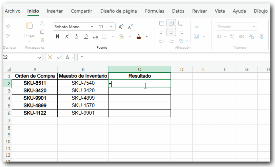The image size is (275, 167).
Task: Click the Redo arrow icon
Action: pos(8,36)
